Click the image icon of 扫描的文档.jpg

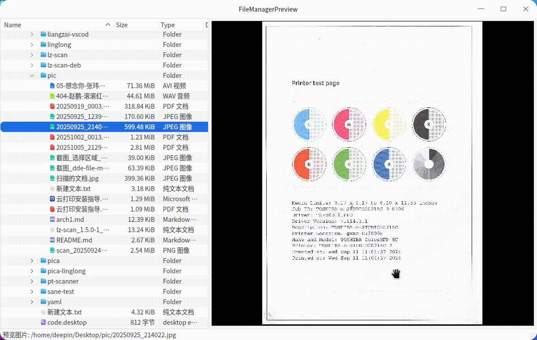coord(52,178)
